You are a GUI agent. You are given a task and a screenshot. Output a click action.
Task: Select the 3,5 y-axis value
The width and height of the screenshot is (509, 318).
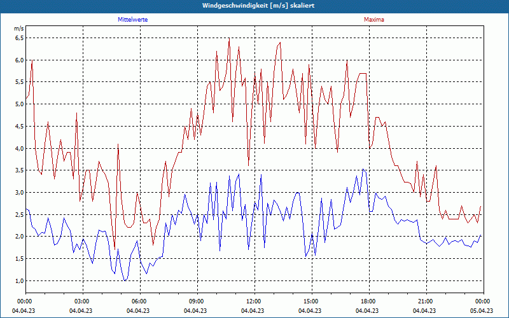[19, 170]
